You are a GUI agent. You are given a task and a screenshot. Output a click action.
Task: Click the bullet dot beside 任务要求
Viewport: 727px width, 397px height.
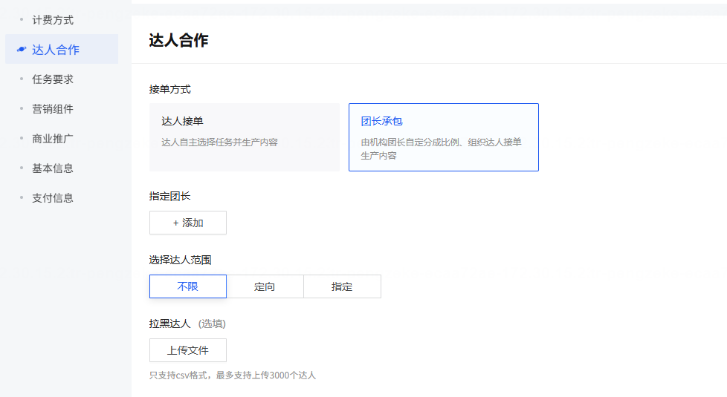pos(22,79)
